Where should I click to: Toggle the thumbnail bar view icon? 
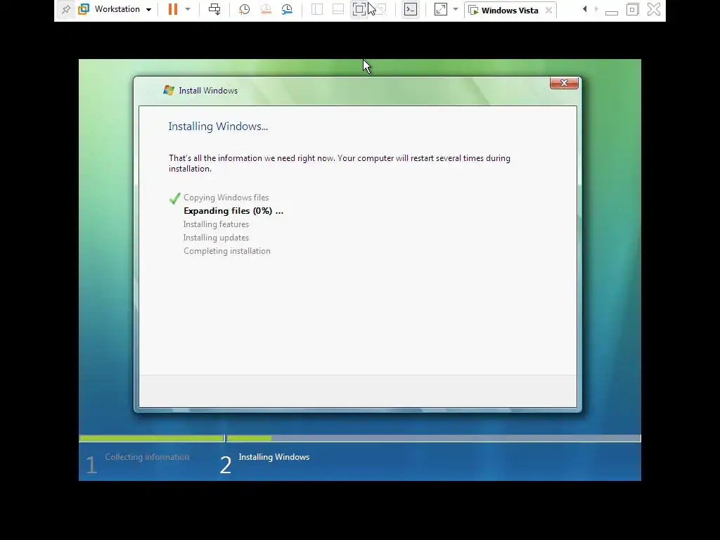pos(338,9)
